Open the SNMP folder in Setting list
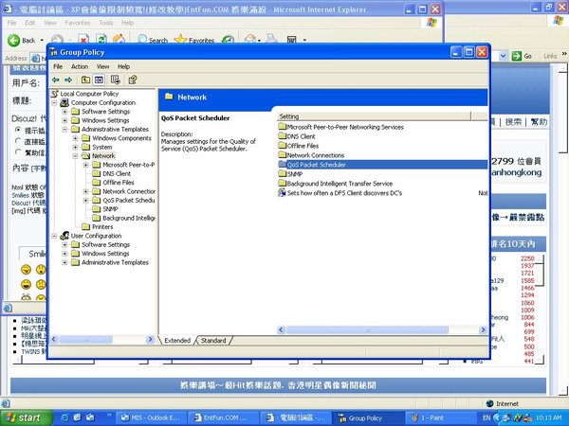 click(294, 174)
